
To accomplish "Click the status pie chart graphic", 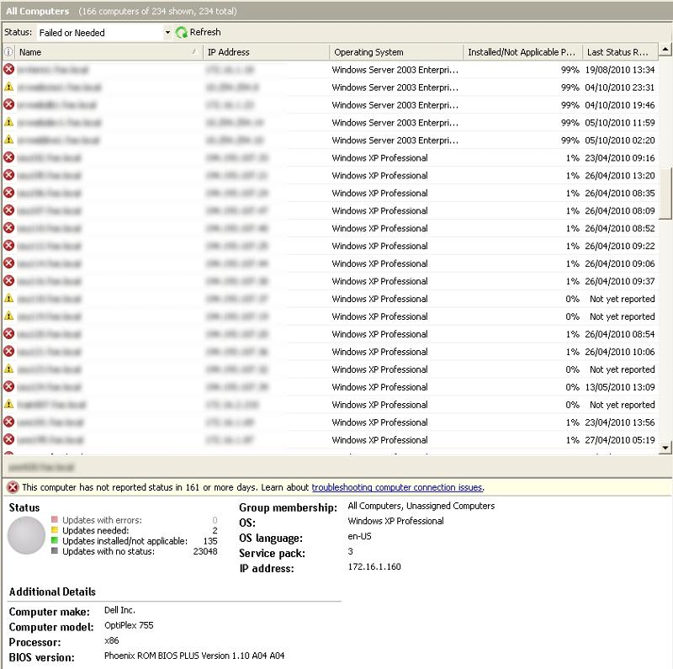I will coord(25,533).
